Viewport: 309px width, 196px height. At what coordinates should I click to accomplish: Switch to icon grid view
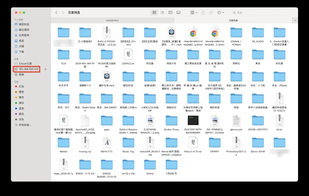tap(154, 13)
